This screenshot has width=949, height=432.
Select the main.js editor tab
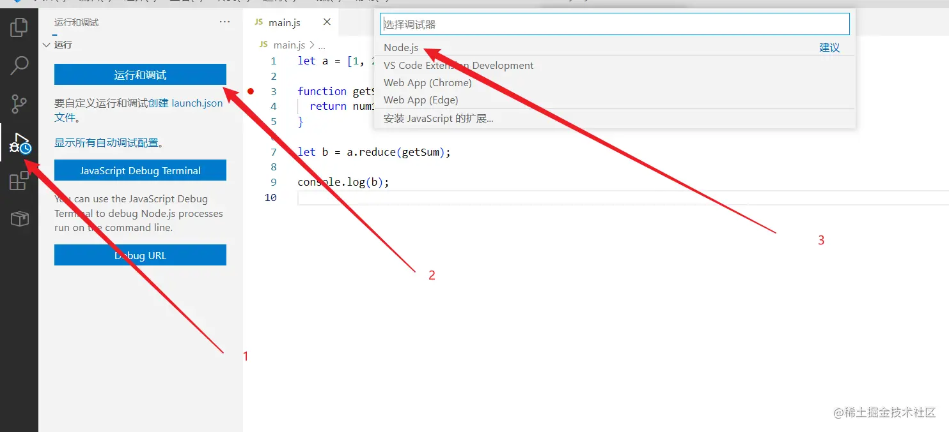point(291,22)
